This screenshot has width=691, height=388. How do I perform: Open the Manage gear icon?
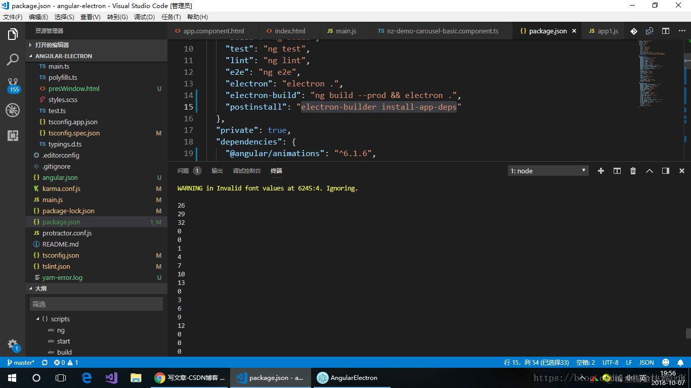tap(13, 345)
